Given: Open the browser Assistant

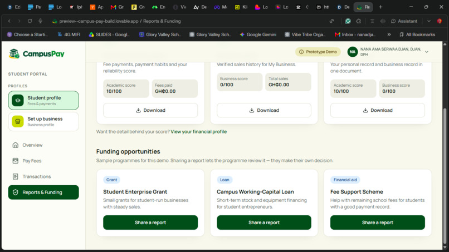Looking at the screenshot, I should click(404, 21).
